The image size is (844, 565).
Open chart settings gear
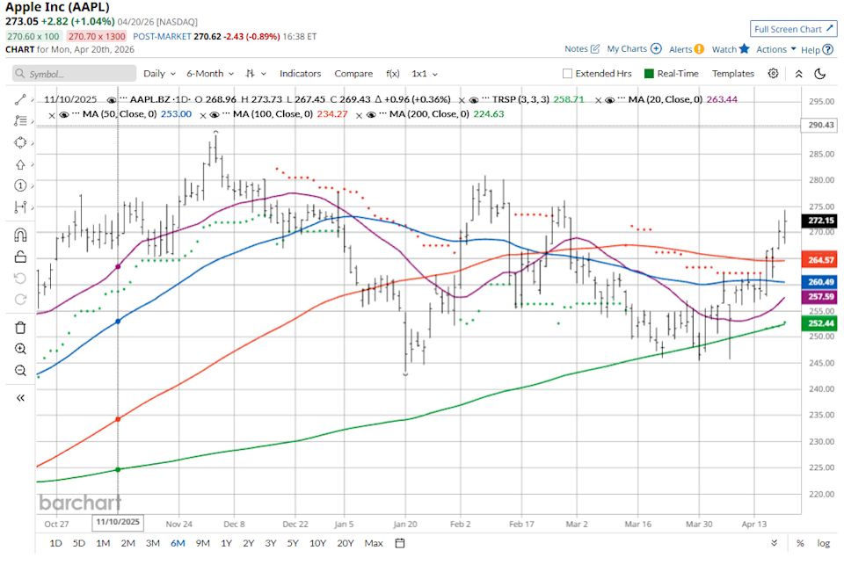click(x=773, y=74)
